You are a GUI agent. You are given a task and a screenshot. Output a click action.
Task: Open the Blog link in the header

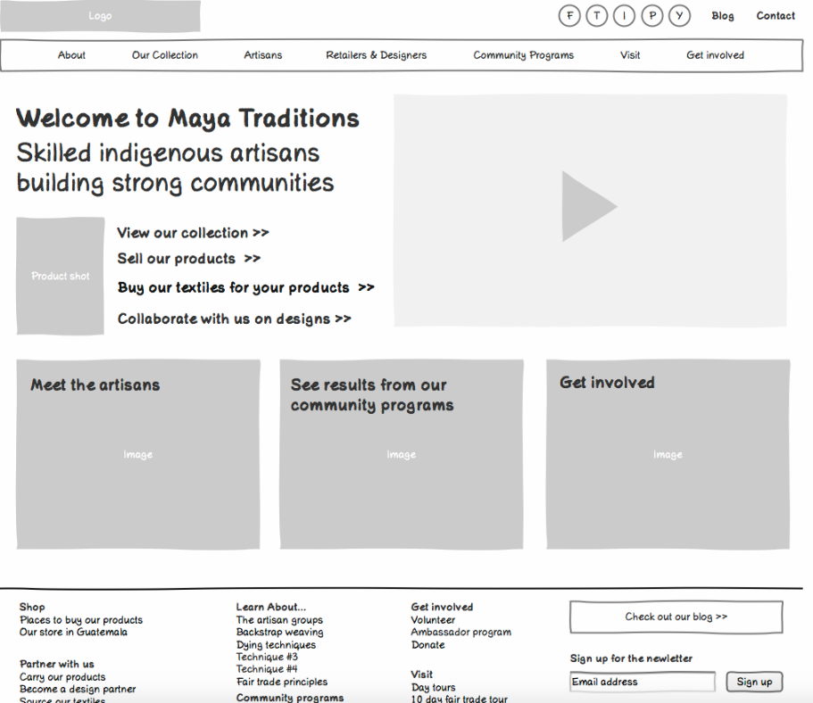pyautogui.click(x=722, y=15)
